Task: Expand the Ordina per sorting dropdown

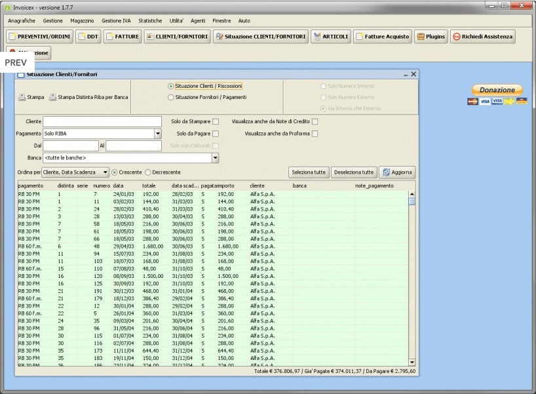Action: (105, 172)
